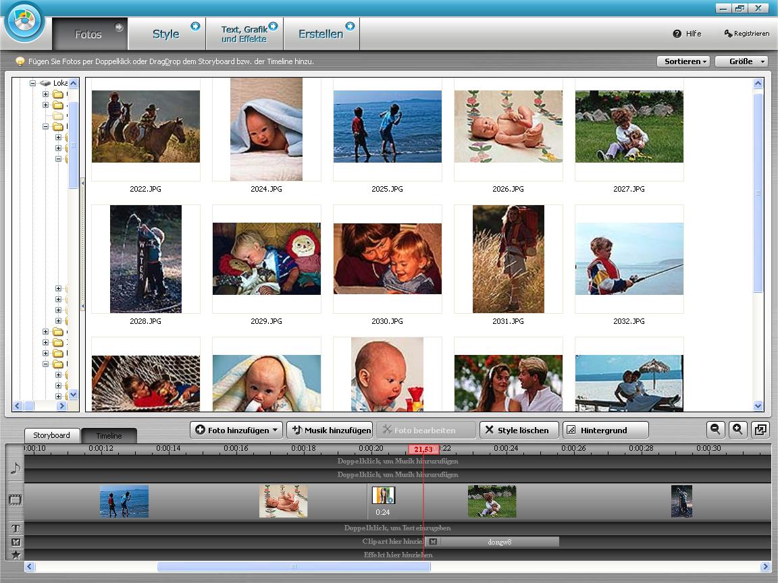Click the zoom out magnifier icon
This screenshot has width=778, height=583.
pyautogui.click(x=716, y=430)
